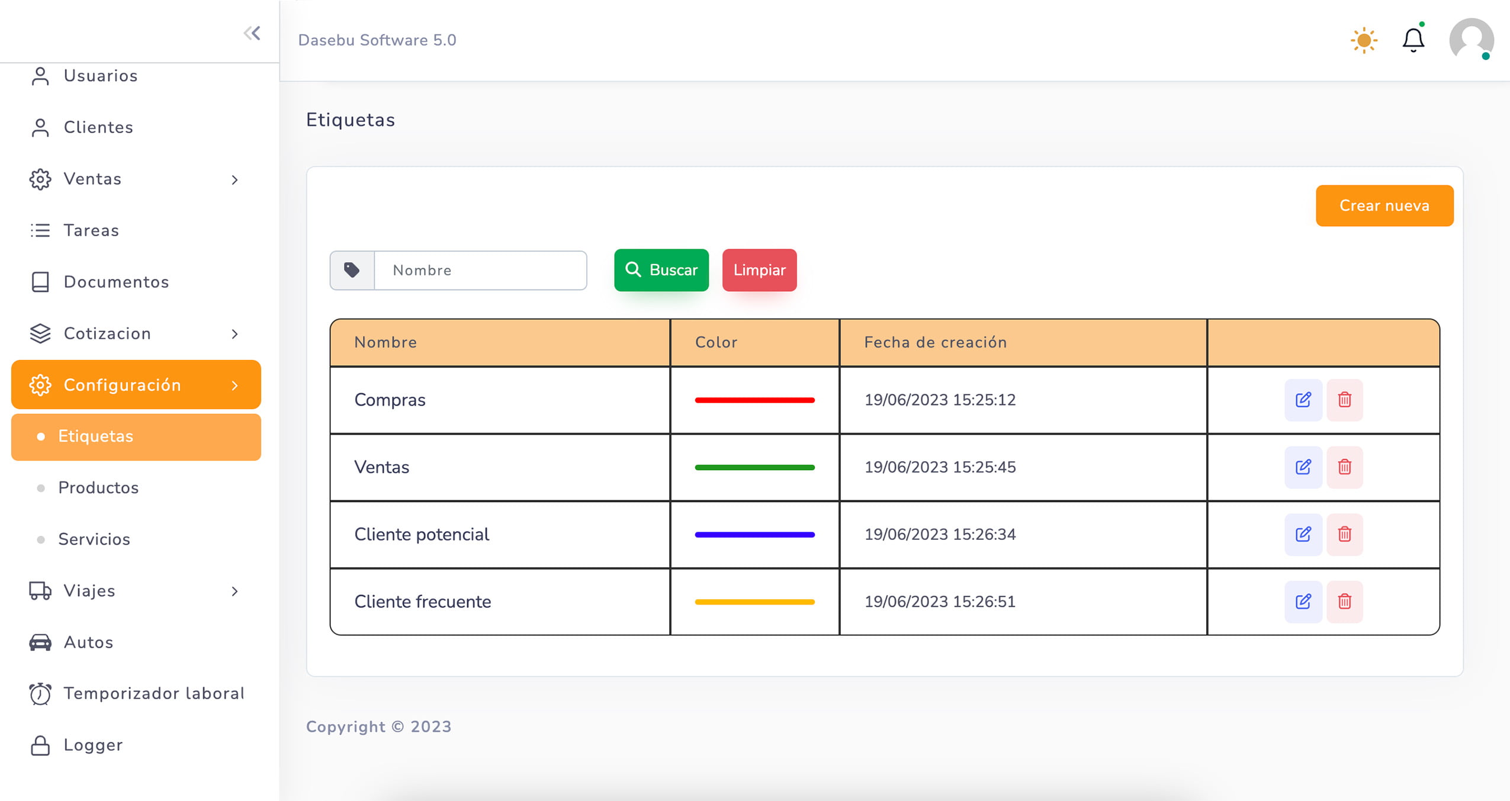This screenshot has height=801, width=1510.
Task: Select the Servicios submenu entry
Action: click(x=136, y=539)
